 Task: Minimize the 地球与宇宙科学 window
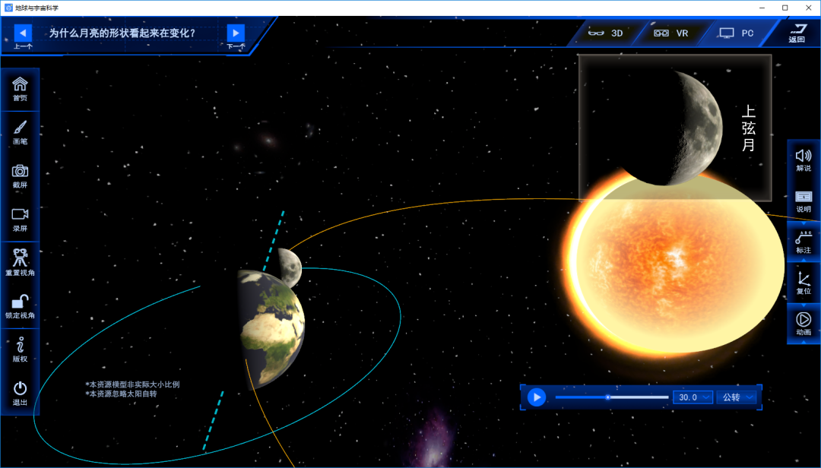762,8
